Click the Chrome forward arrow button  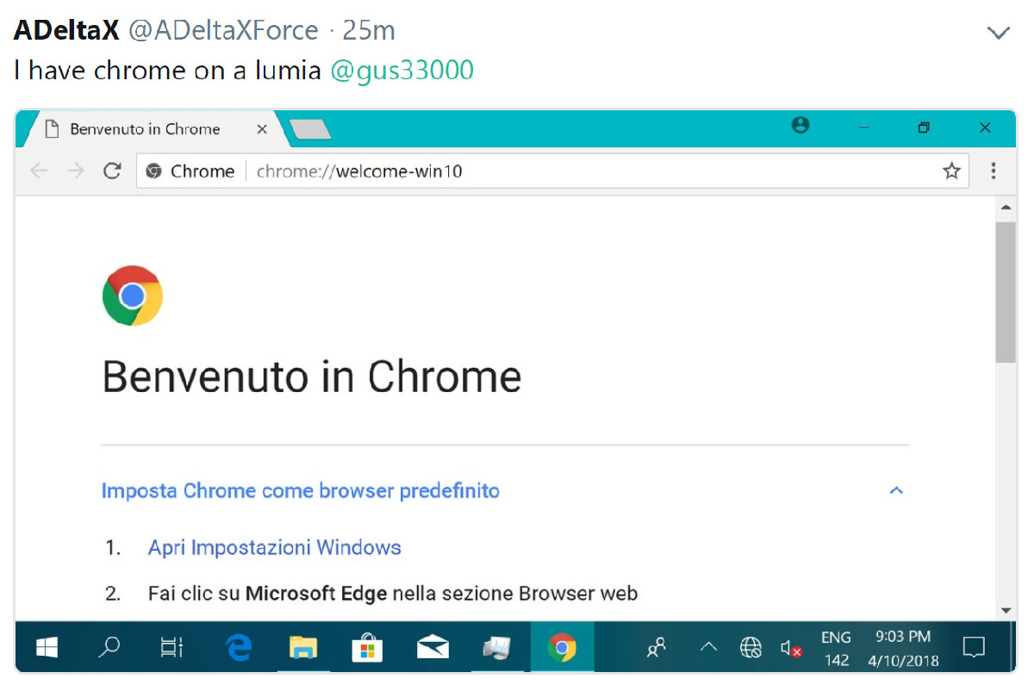(76, 171)
